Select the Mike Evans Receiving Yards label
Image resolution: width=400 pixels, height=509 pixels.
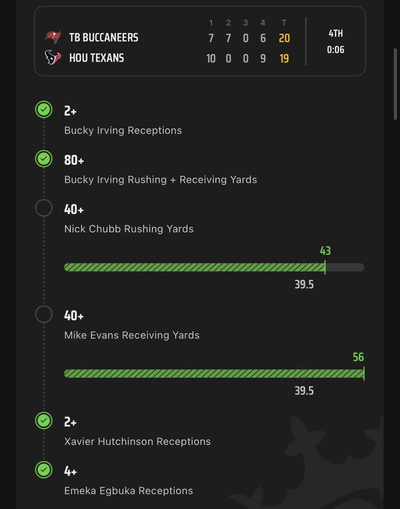(x=132, y=335)
